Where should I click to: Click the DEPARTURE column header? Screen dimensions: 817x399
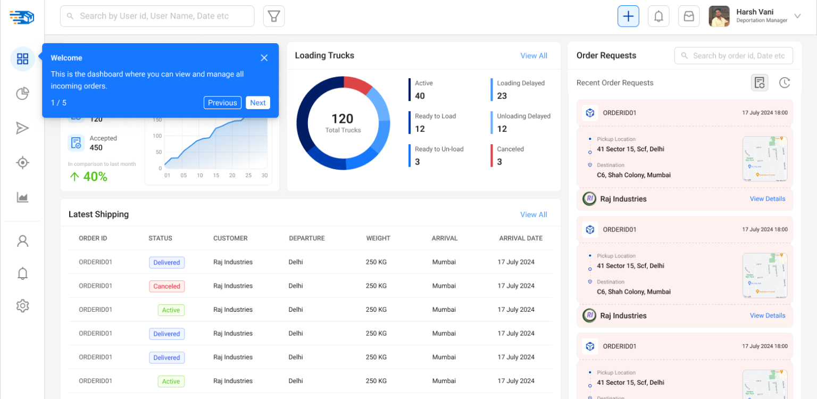(307, 238)
